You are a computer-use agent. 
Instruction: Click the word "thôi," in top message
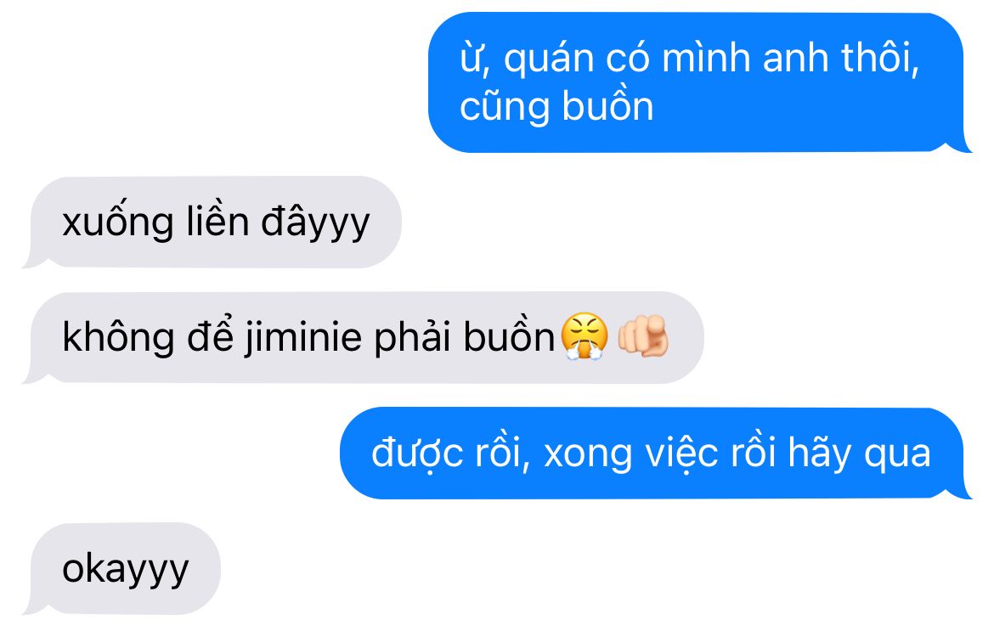point(880,59)
